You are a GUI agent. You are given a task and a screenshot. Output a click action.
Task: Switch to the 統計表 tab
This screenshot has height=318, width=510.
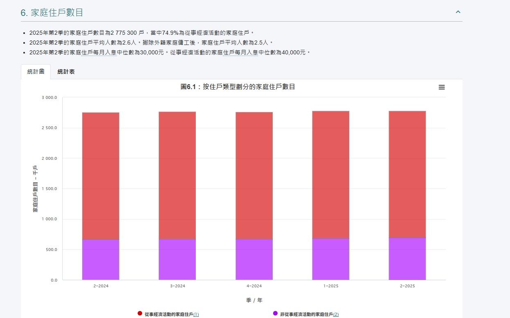coord(66,71)
